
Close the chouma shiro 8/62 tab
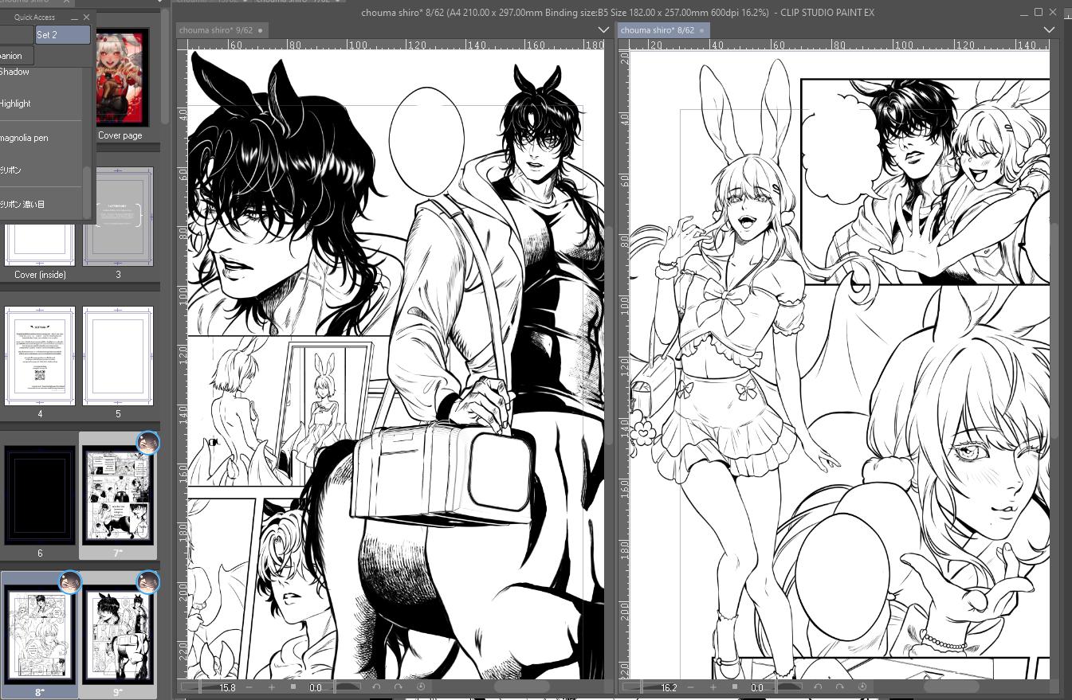[701, 30]
